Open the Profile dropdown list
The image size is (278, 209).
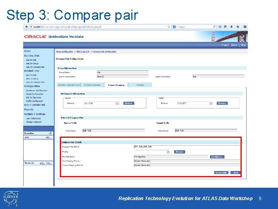pos(168,152)
